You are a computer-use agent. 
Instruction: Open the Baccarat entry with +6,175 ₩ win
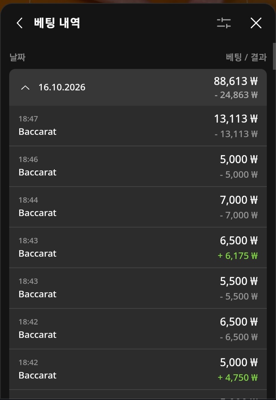click(138, 248)
